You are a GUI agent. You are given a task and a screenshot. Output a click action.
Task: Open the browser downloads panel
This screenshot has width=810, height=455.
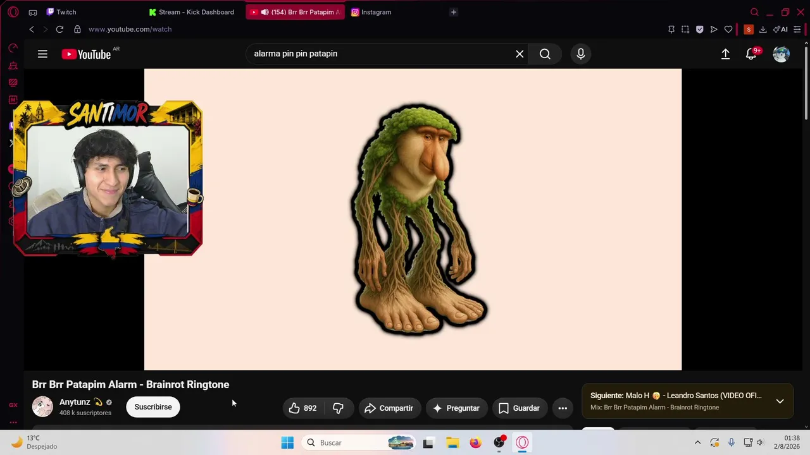click(763, 29)
